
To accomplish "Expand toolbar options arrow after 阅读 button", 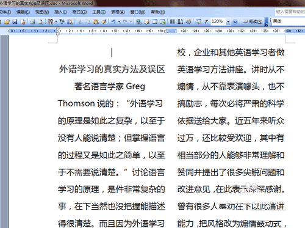I will tap(266, 22).
